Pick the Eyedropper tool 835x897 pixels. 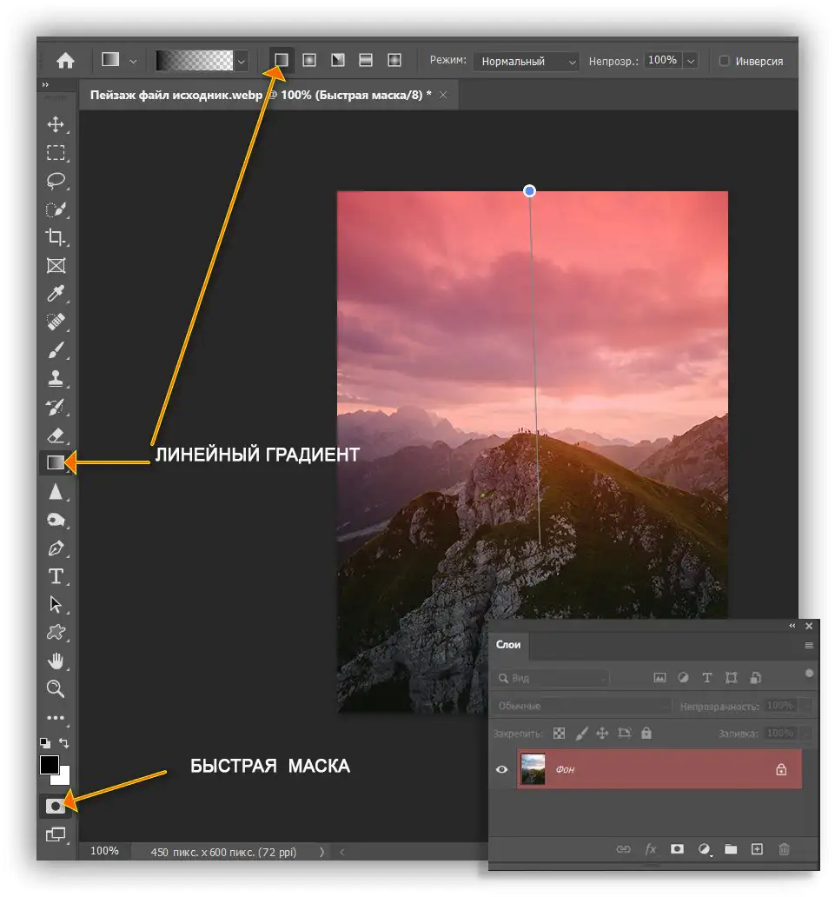pyautogui.click(x=56, y=294)
